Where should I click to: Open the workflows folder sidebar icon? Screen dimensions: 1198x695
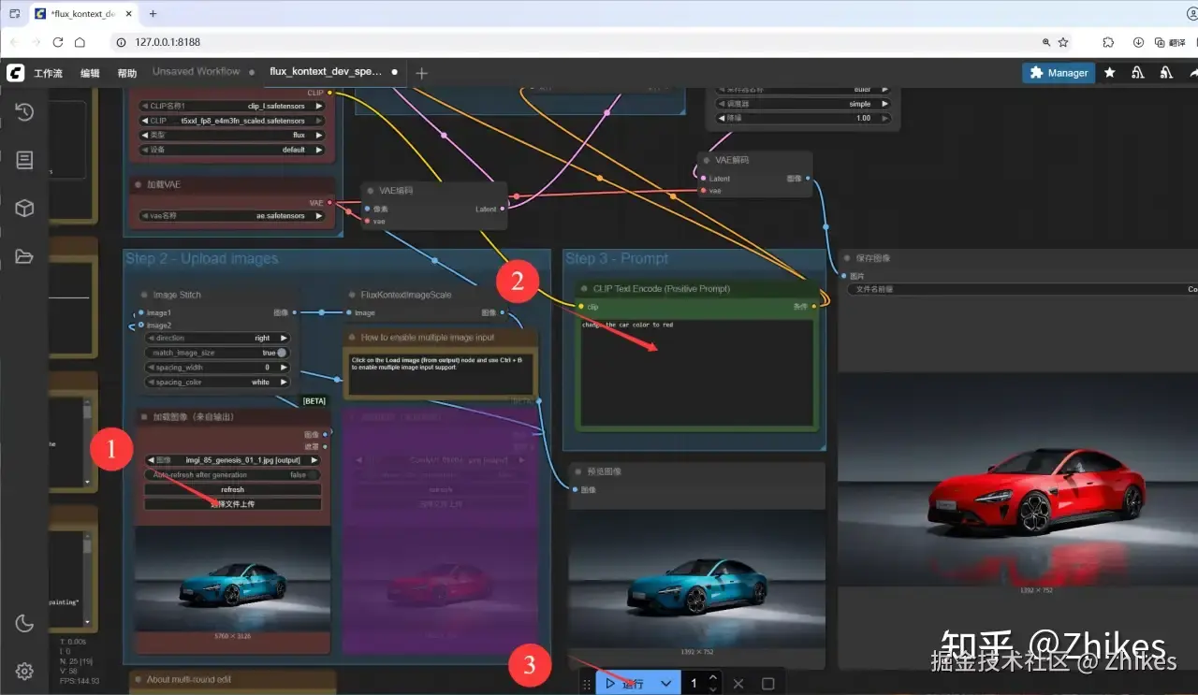24,256
